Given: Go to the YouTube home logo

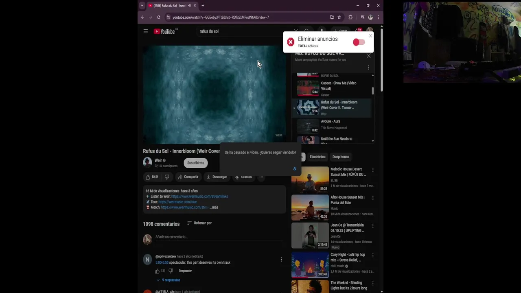Looking at the screenshot, I should (164, 31).
